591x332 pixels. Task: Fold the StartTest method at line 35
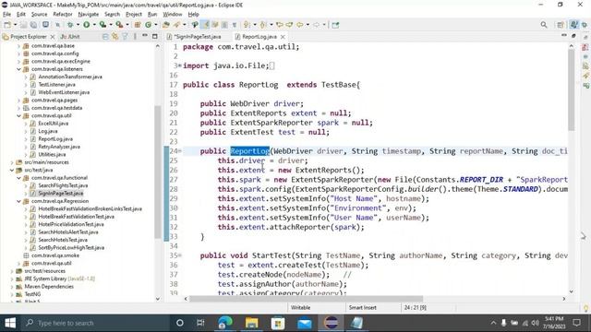180,255
